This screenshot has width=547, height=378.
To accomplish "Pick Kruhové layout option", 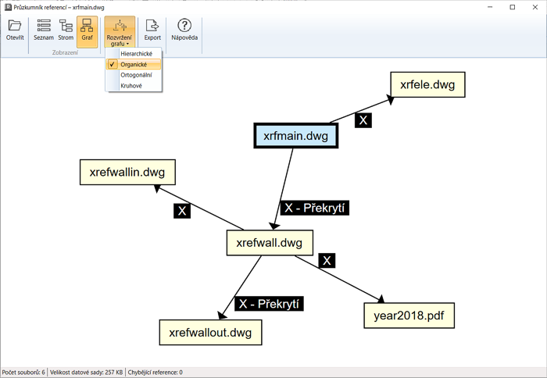I will click(131, 85).
